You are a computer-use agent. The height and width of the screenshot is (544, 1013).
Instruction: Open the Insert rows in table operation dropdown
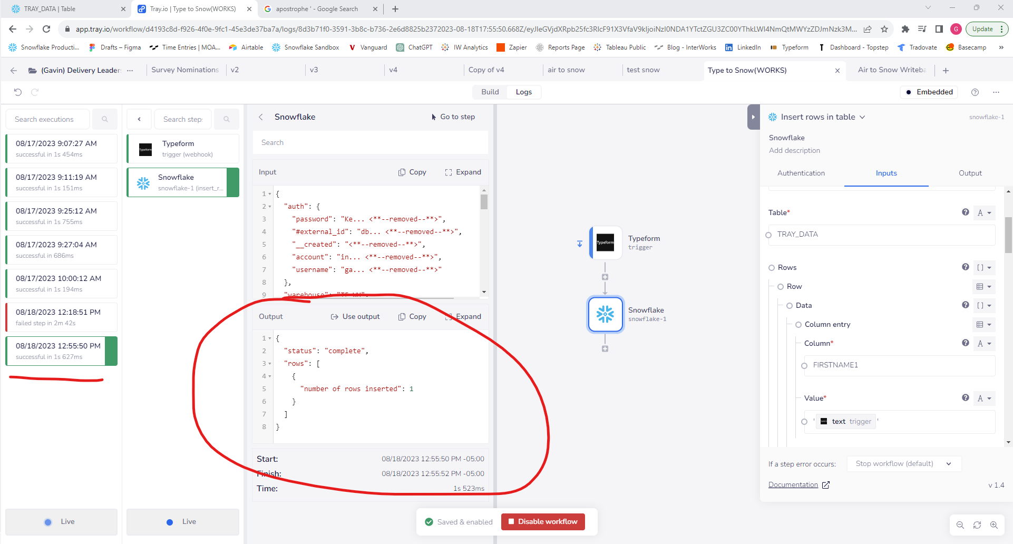(862, 117)
